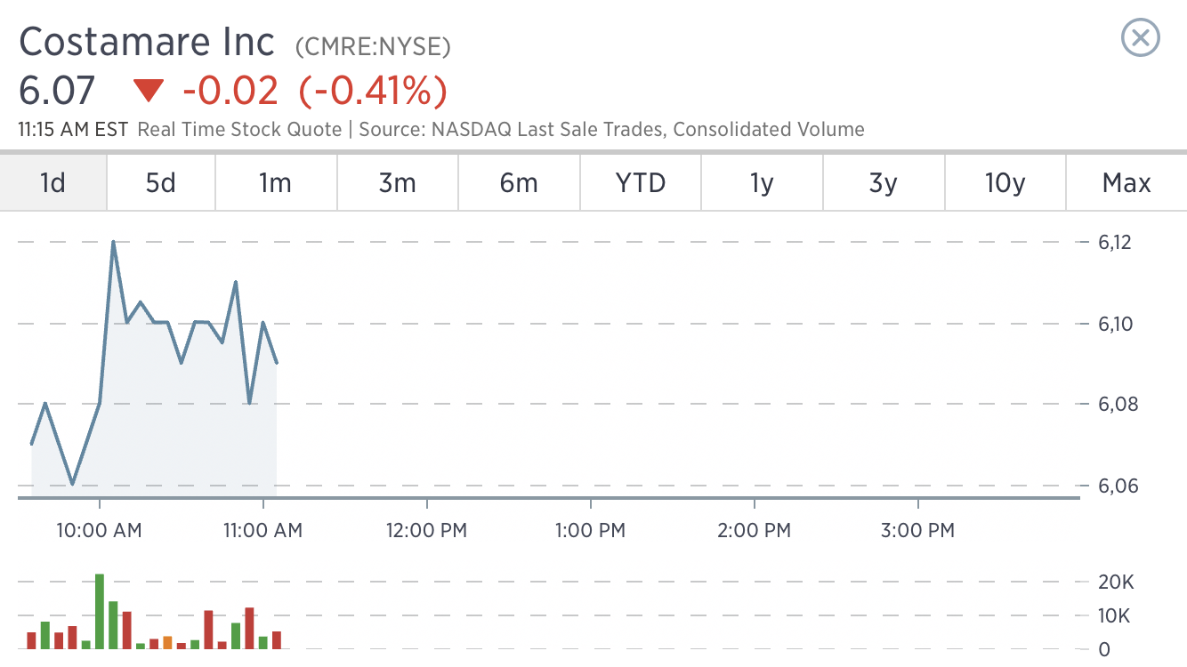Click the 6,06 low point on price line

coord(72,484)
